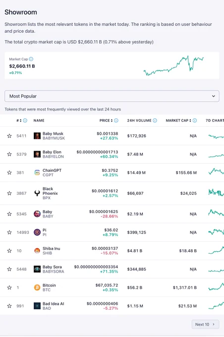Click the Shiba Inu dog logo
The width and height of the screenshot is (224, 337).
(37, 251)
